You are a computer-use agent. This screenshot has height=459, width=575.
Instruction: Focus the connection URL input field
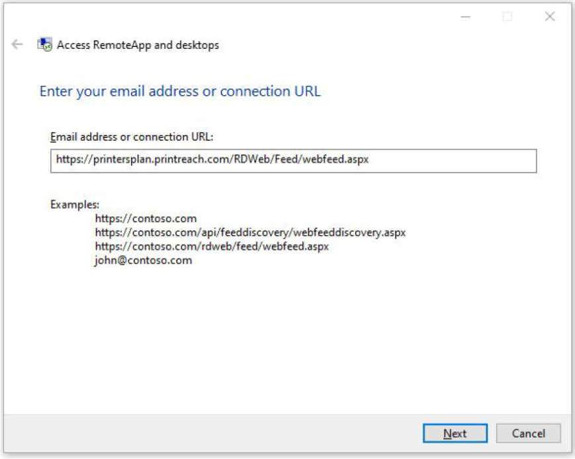293,161
